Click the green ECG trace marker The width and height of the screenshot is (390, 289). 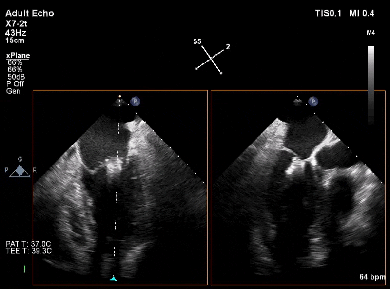click(25, 269)
